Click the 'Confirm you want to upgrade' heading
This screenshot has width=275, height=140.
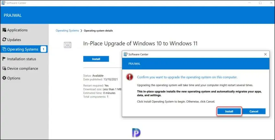187,77
